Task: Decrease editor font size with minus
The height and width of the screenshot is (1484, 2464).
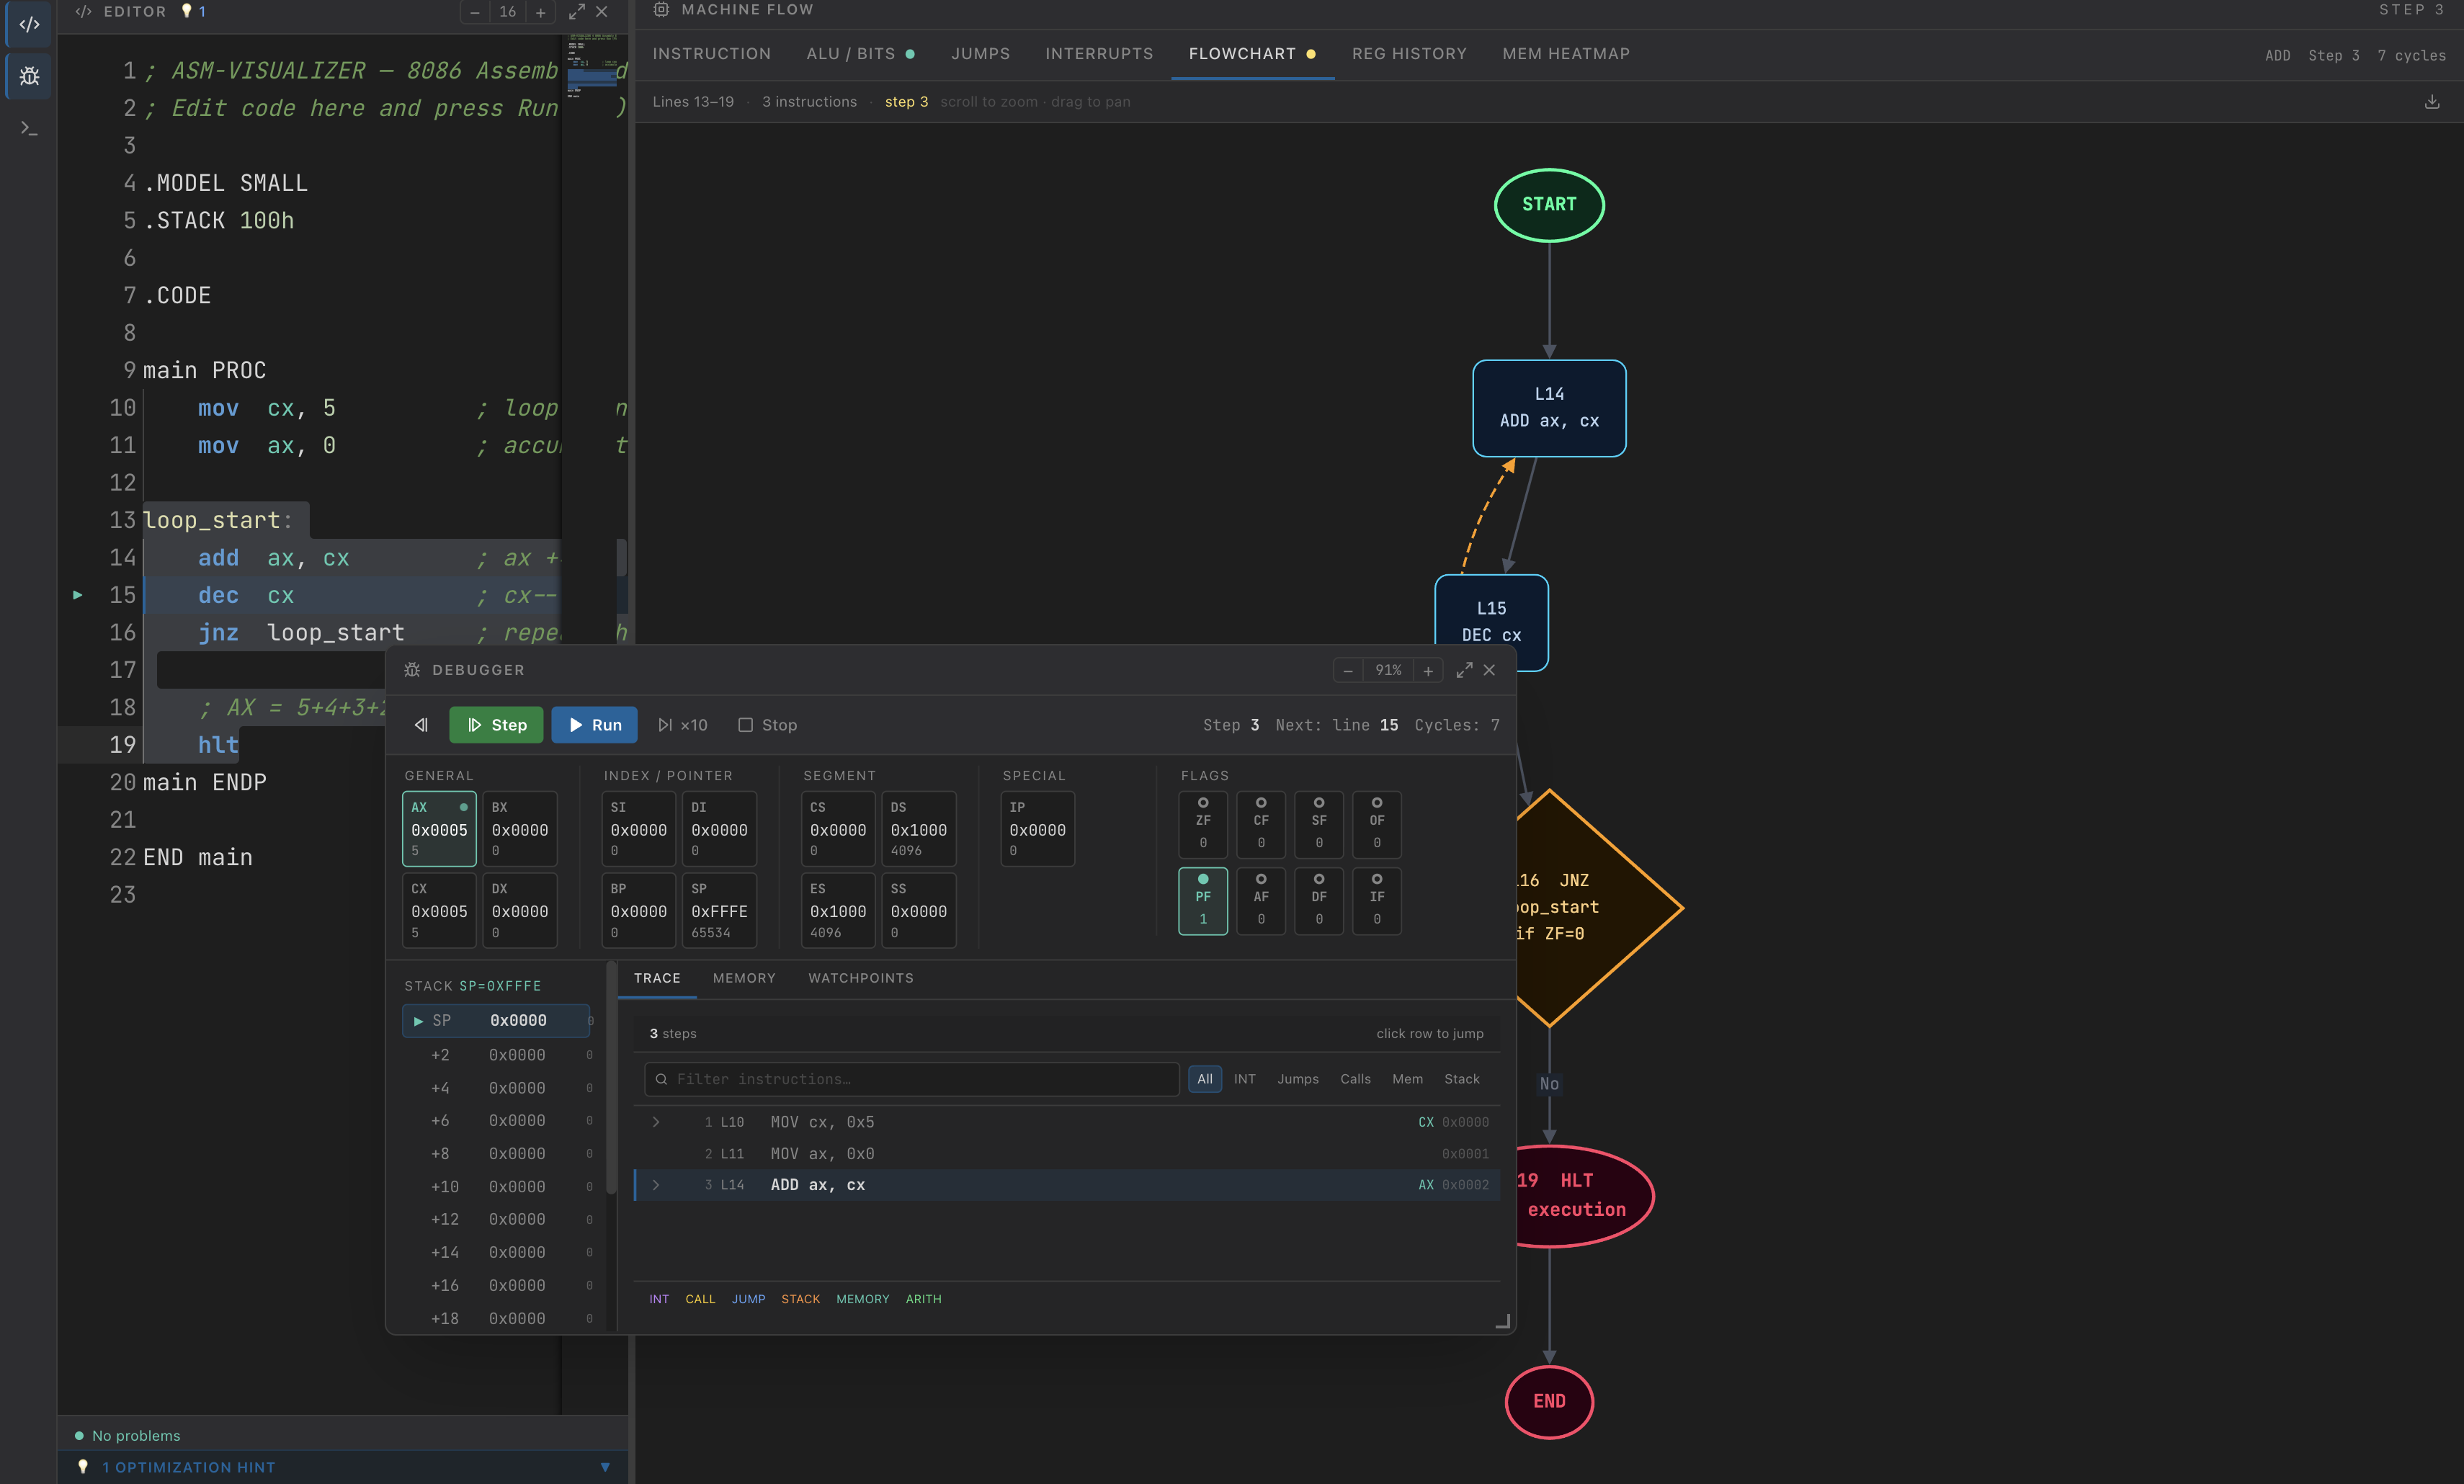Action: point(475,12)
